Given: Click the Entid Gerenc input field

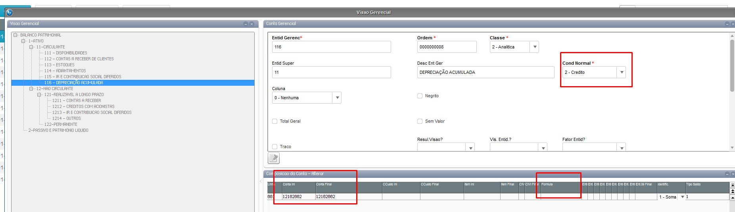Looking at the screenshot, I should click(x=331, y=47).
